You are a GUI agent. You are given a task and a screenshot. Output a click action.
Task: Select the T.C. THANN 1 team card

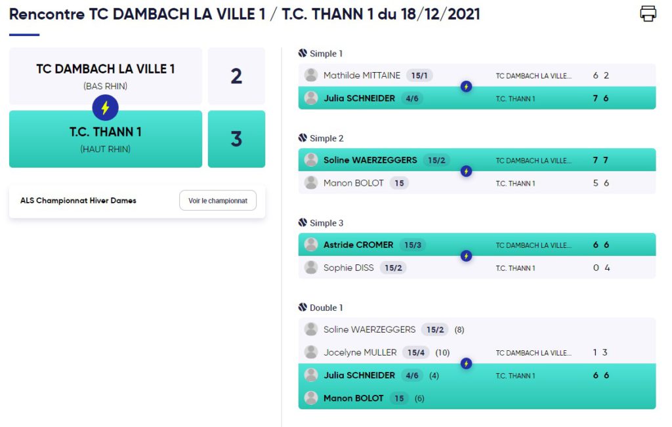pyautogui.click(x=106, y=139)
